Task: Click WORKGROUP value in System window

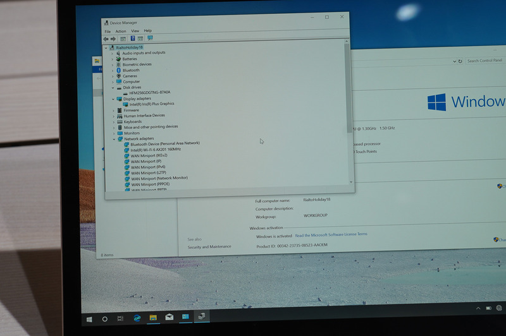Action: pos(315,215)
